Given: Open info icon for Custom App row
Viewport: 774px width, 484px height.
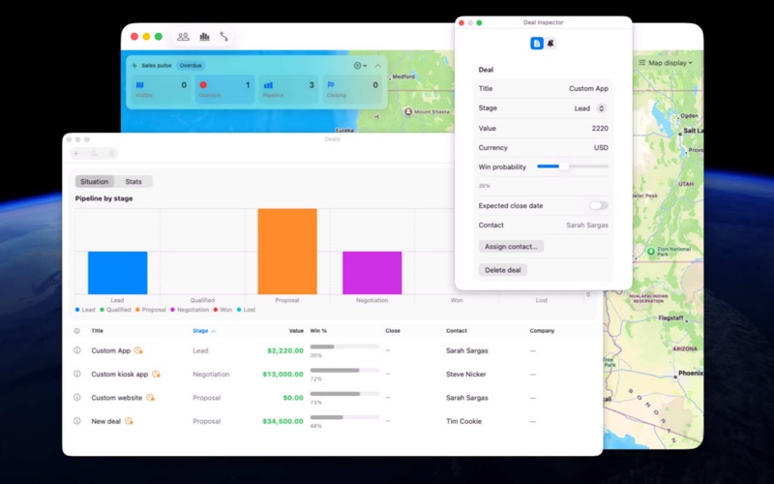Looking at the screenshot, I should (x=77, y=350).
